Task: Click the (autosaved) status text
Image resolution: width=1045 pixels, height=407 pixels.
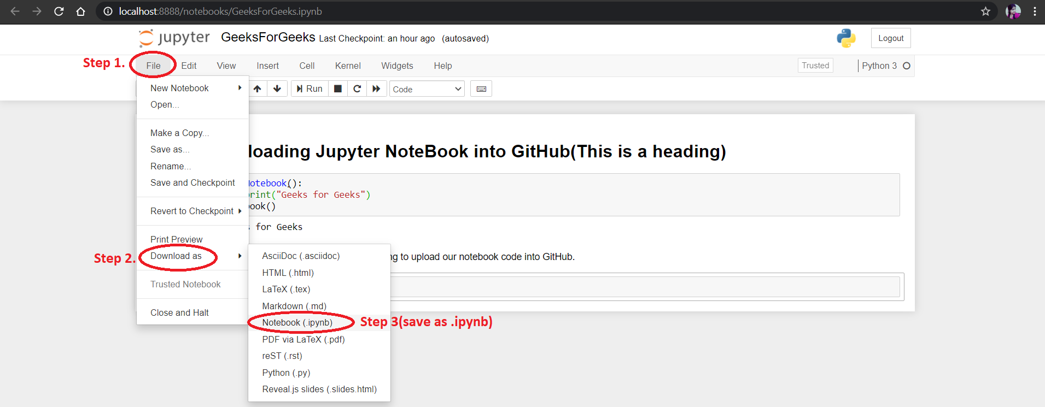Action: click(465, 38)
